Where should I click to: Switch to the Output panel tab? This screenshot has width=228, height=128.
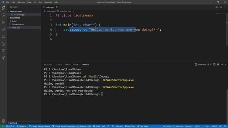pyautogui.click(x=58, y=65)
